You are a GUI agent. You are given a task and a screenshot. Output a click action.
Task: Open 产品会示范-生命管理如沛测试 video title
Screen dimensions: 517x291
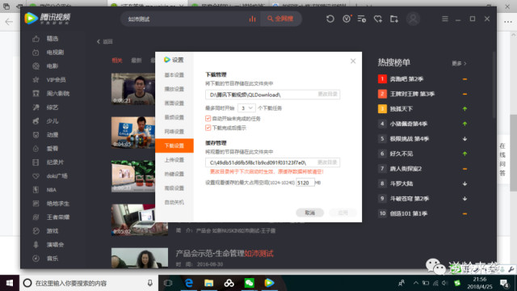(225, 253)
